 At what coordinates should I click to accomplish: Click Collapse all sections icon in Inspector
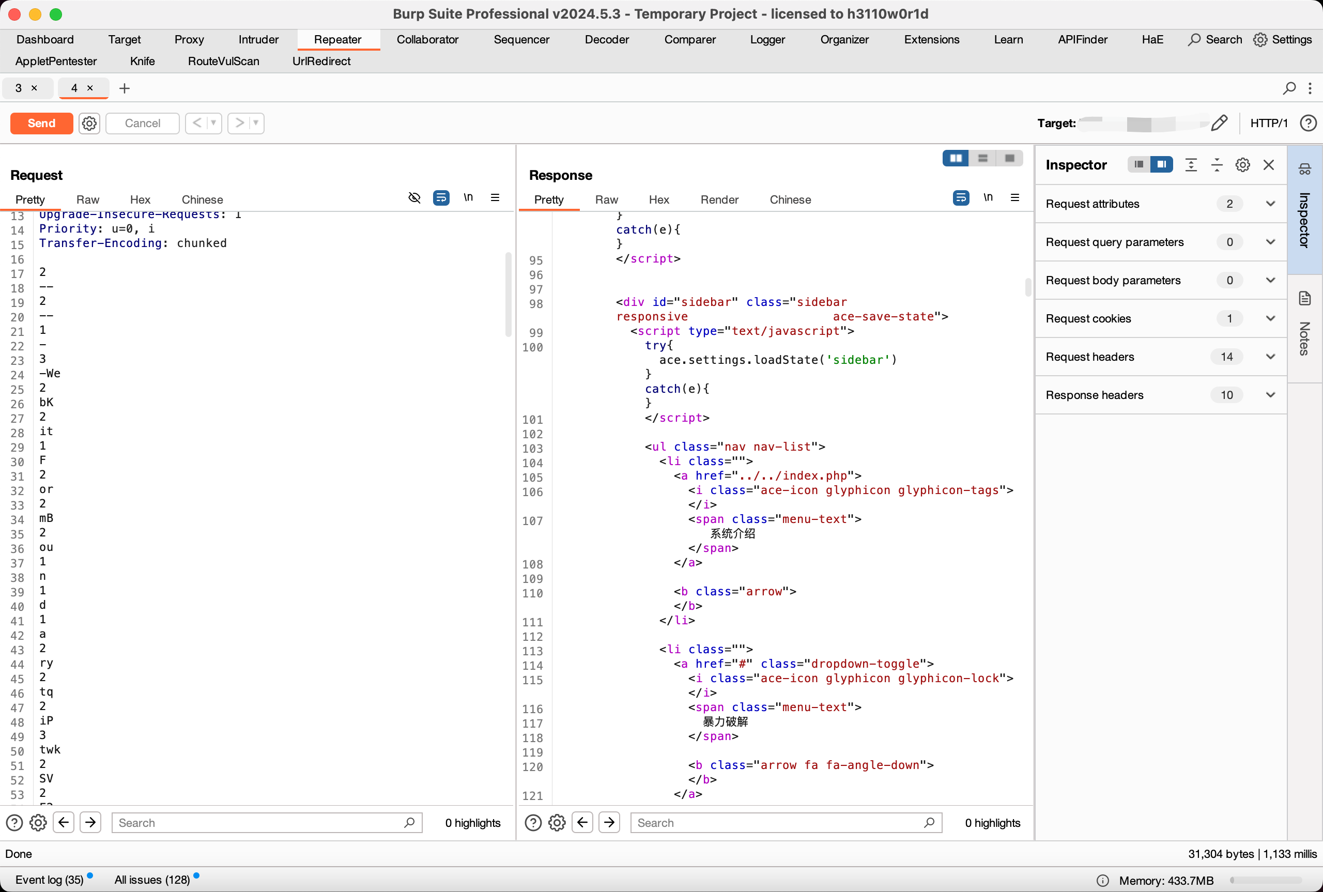[x=1217, y=165]
